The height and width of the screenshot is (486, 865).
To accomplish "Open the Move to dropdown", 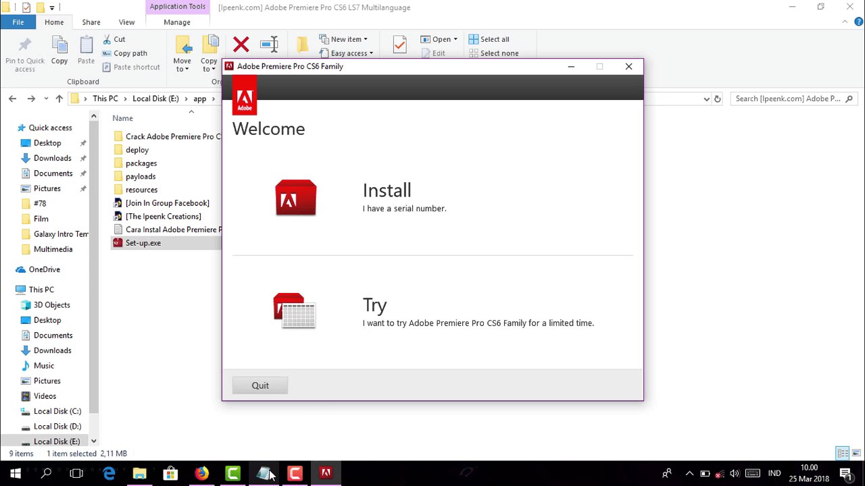I will pyautogui.click(x=182, y=55).
